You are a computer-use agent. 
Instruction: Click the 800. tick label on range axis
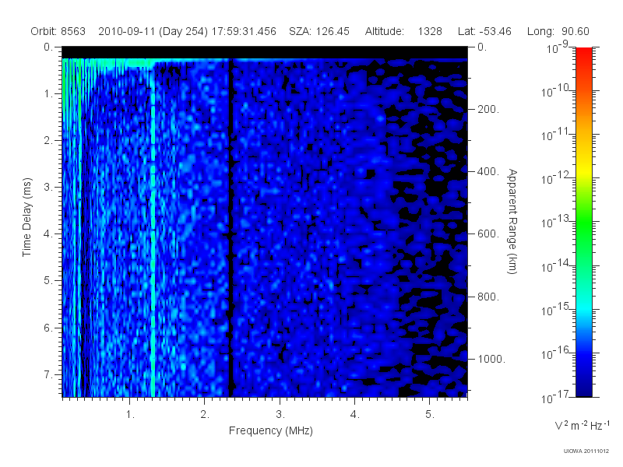(488, 297)
